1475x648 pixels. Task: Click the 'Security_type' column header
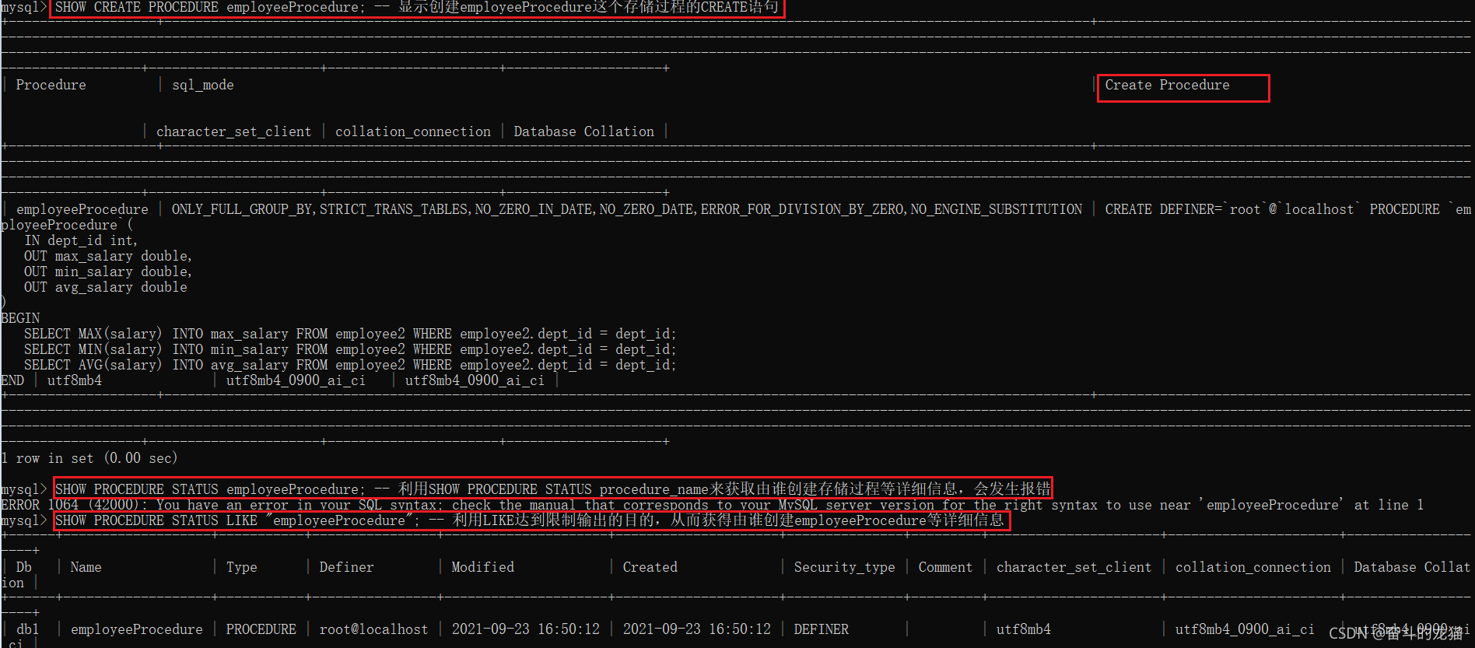844,567
